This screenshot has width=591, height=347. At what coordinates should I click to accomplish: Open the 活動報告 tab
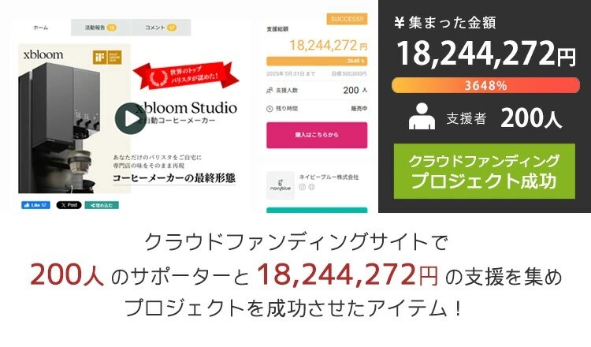click(101, 28)
